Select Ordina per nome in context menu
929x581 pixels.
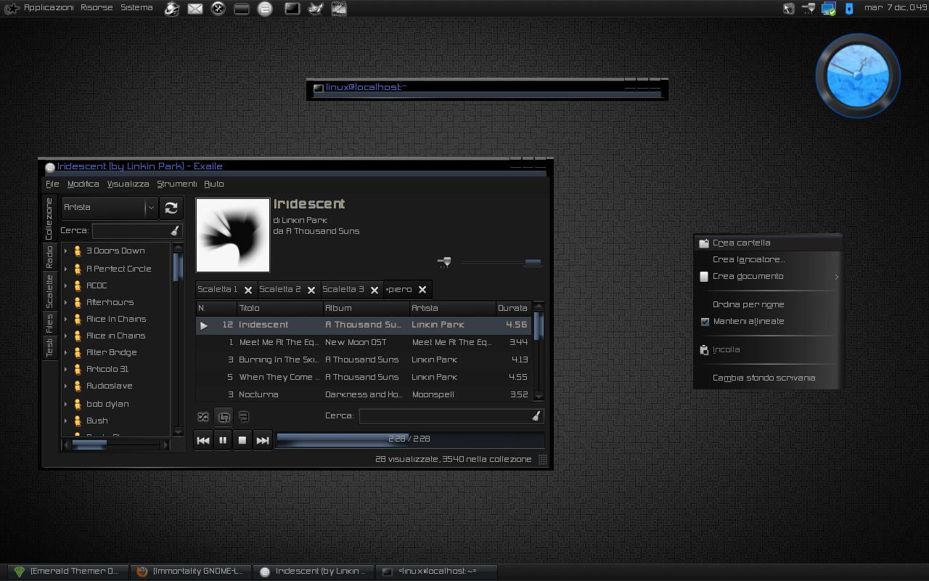(x=768, y=305)
